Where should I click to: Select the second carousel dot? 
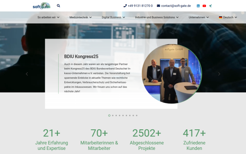(113, 115)
